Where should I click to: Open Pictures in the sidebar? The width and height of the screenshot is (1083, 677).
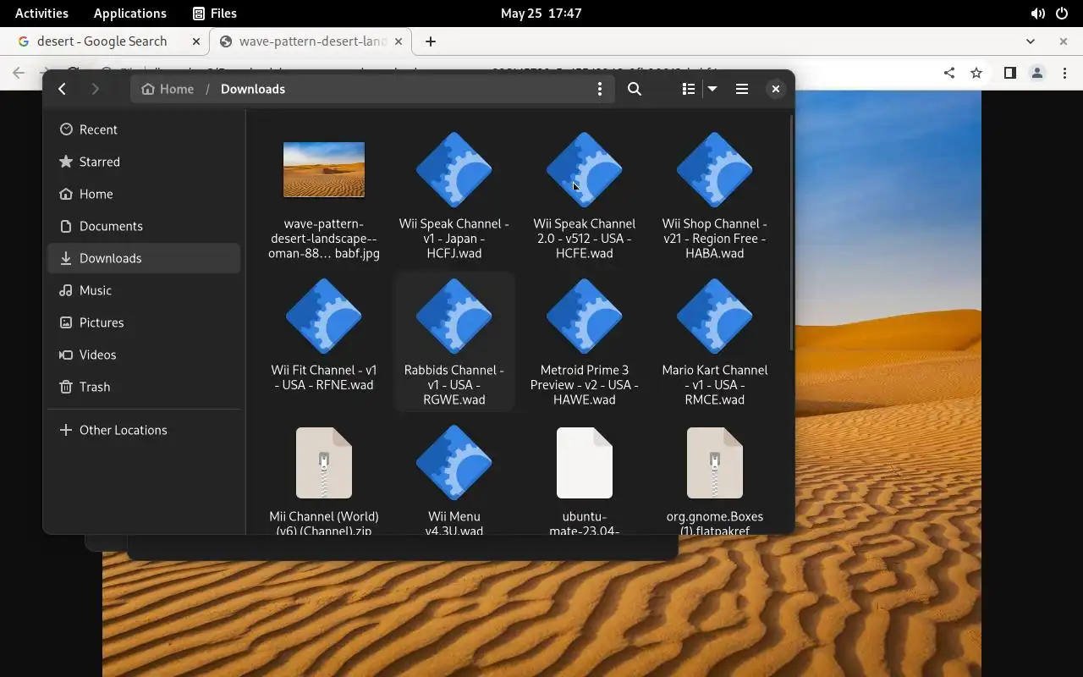pyautogui.click(x=144, y=322)
